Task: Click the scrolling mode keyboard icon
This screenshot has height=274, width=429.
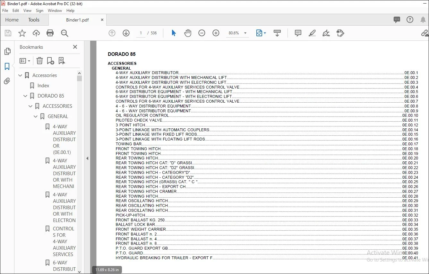Action: 277,33
